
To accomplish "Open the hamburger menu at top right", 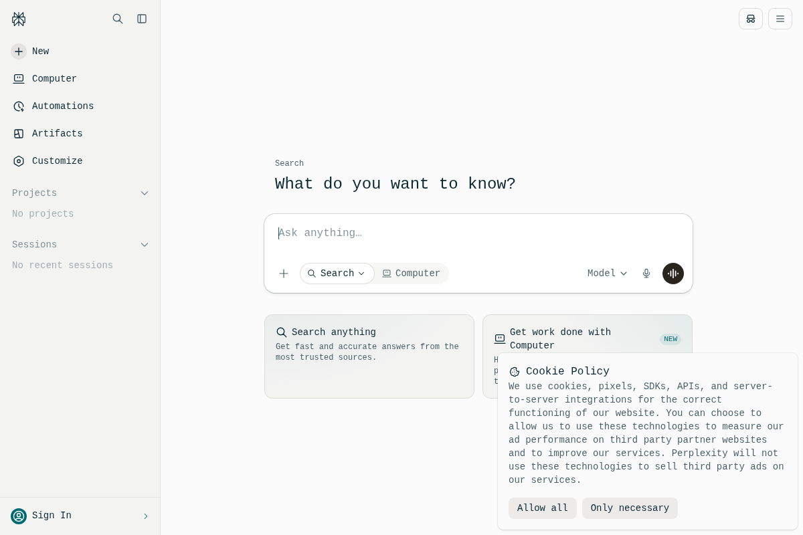I will [780, 19].
